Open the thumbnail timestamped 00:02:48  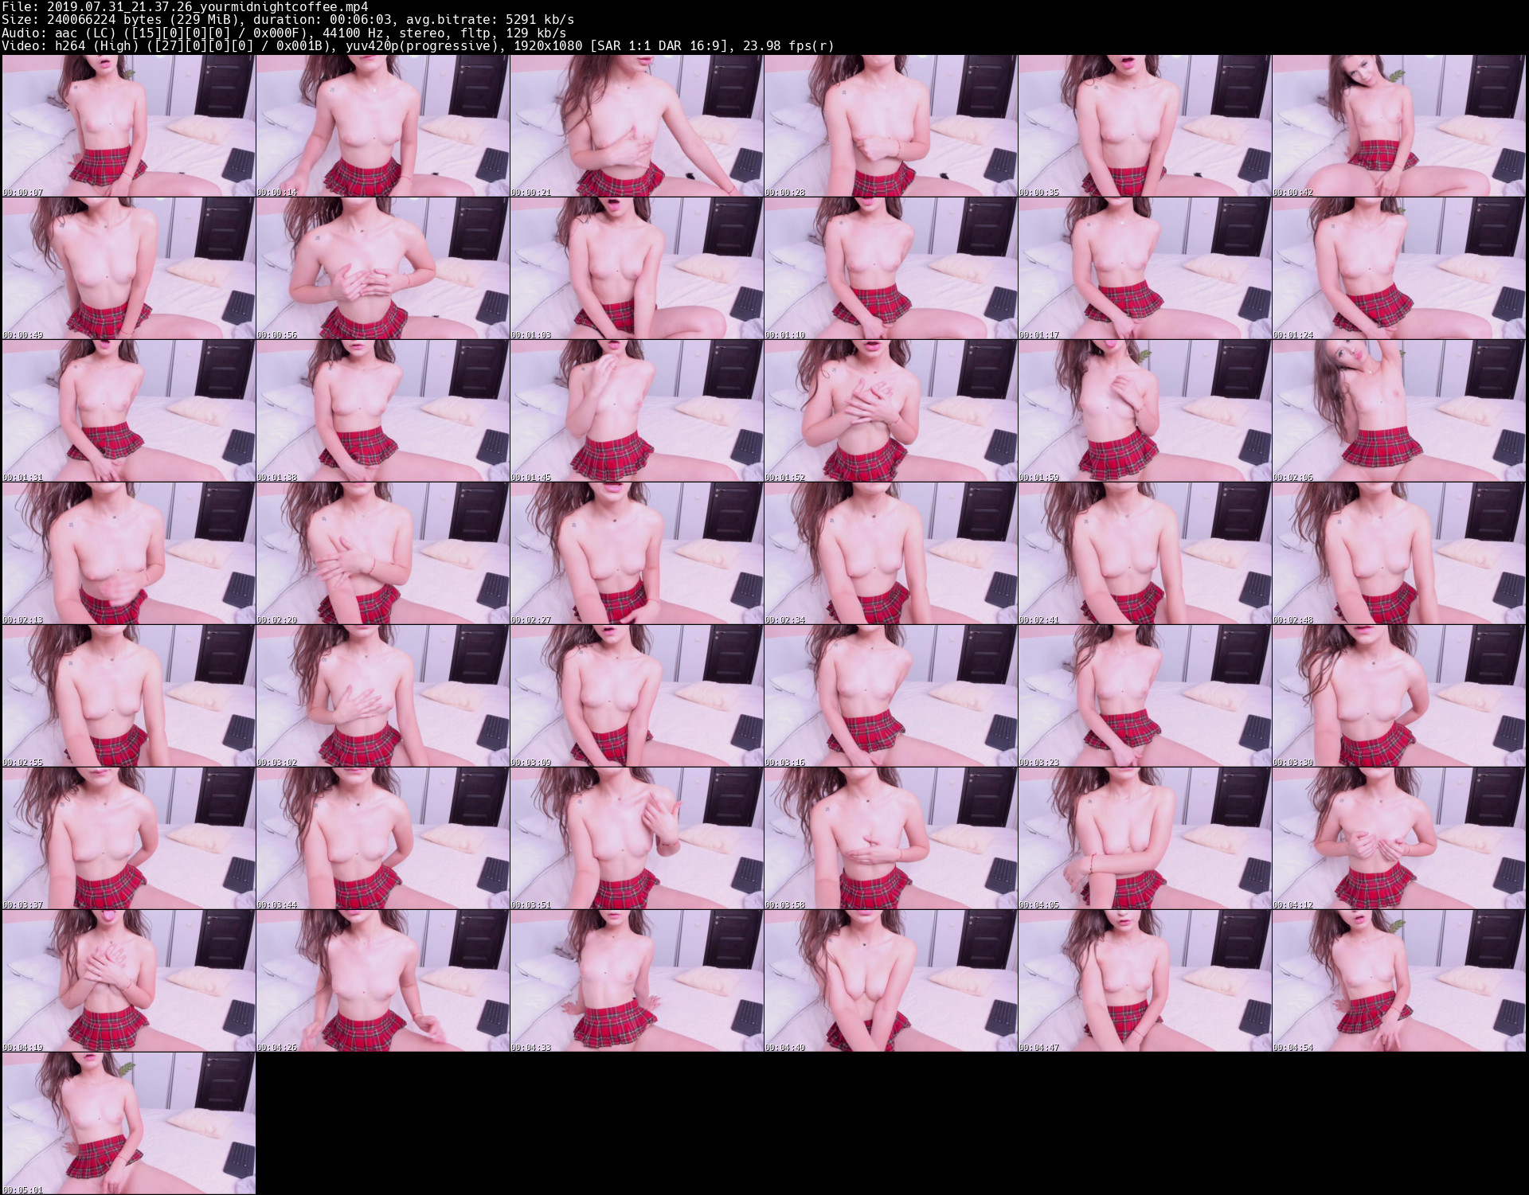click(1399, 553)
